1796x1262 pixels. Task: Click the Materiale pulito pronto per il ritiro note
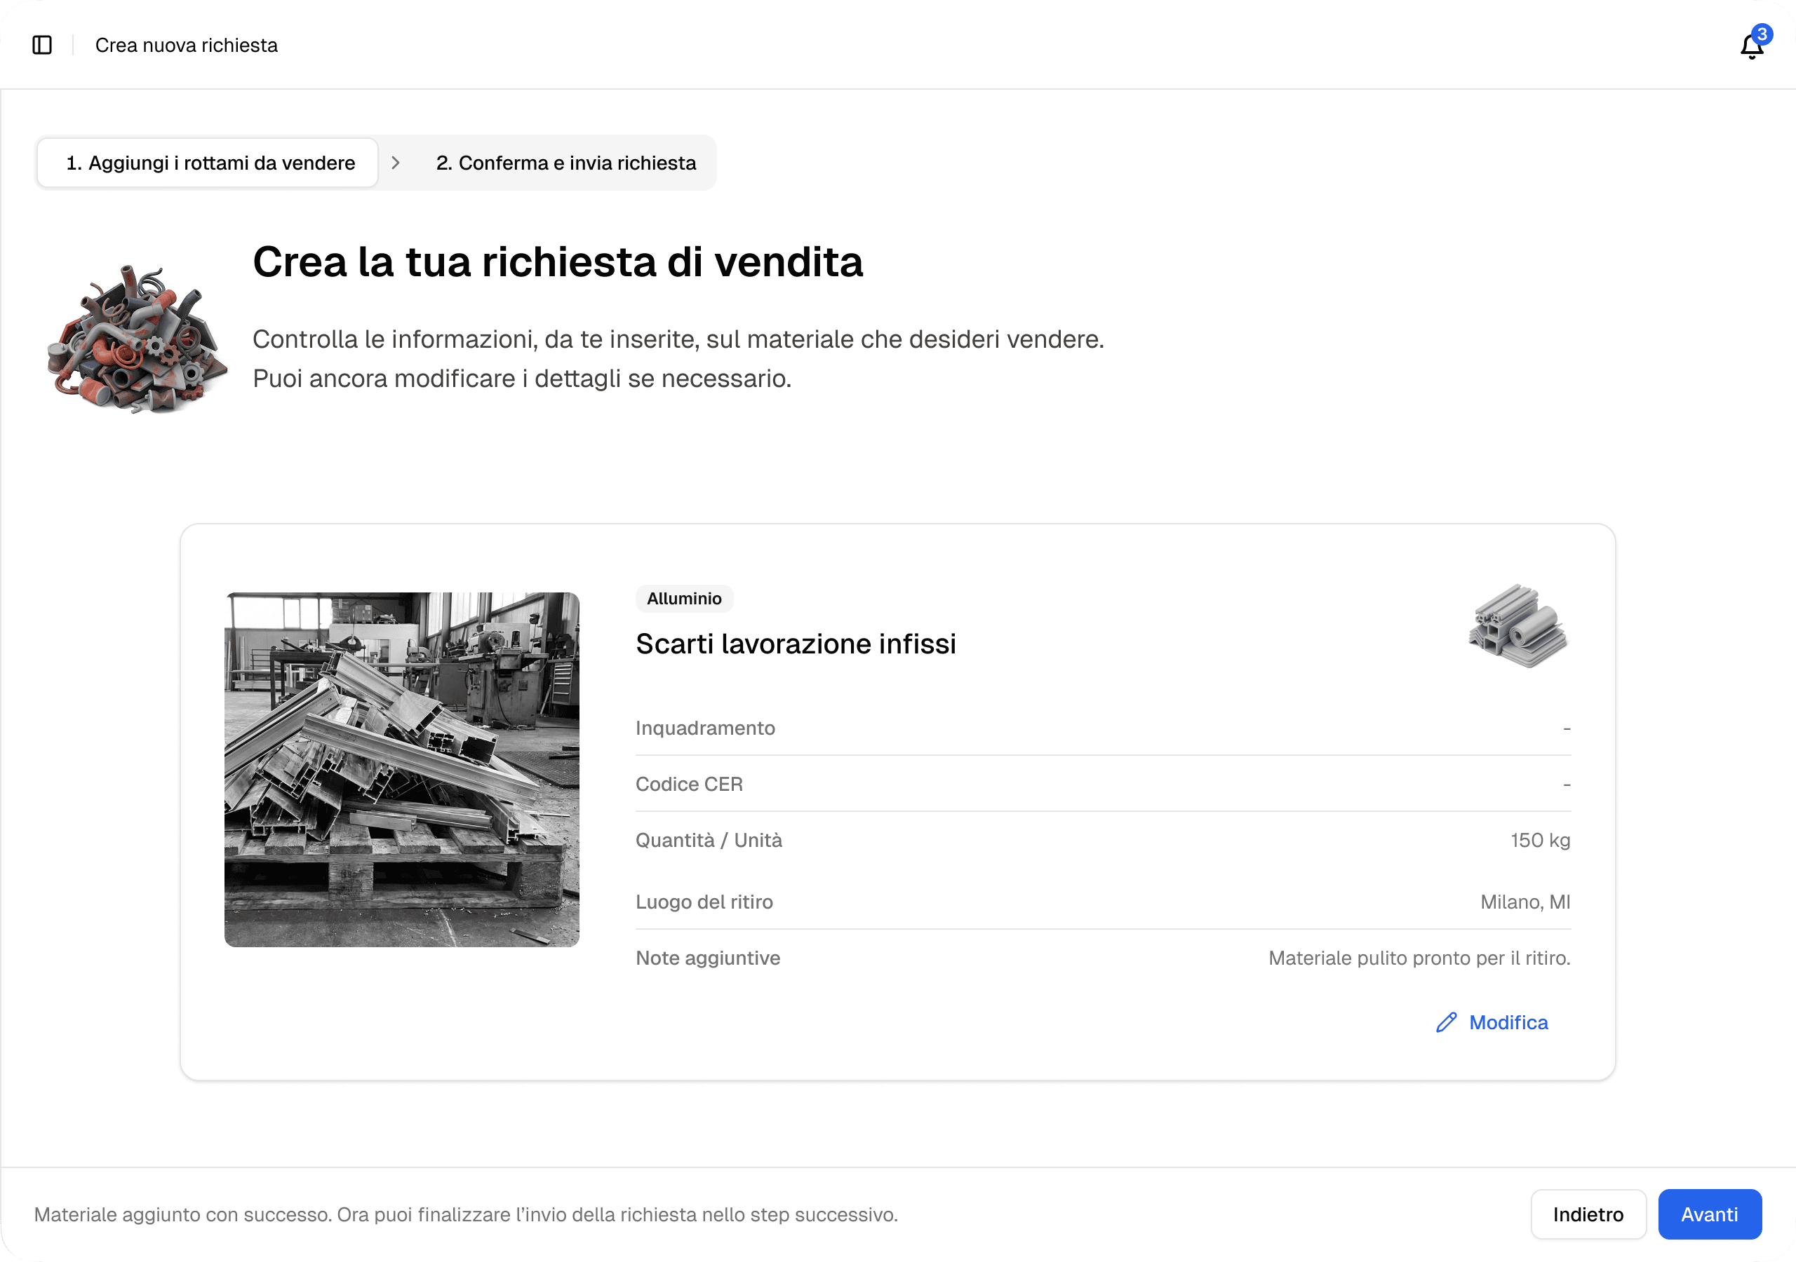(1419, 958)
